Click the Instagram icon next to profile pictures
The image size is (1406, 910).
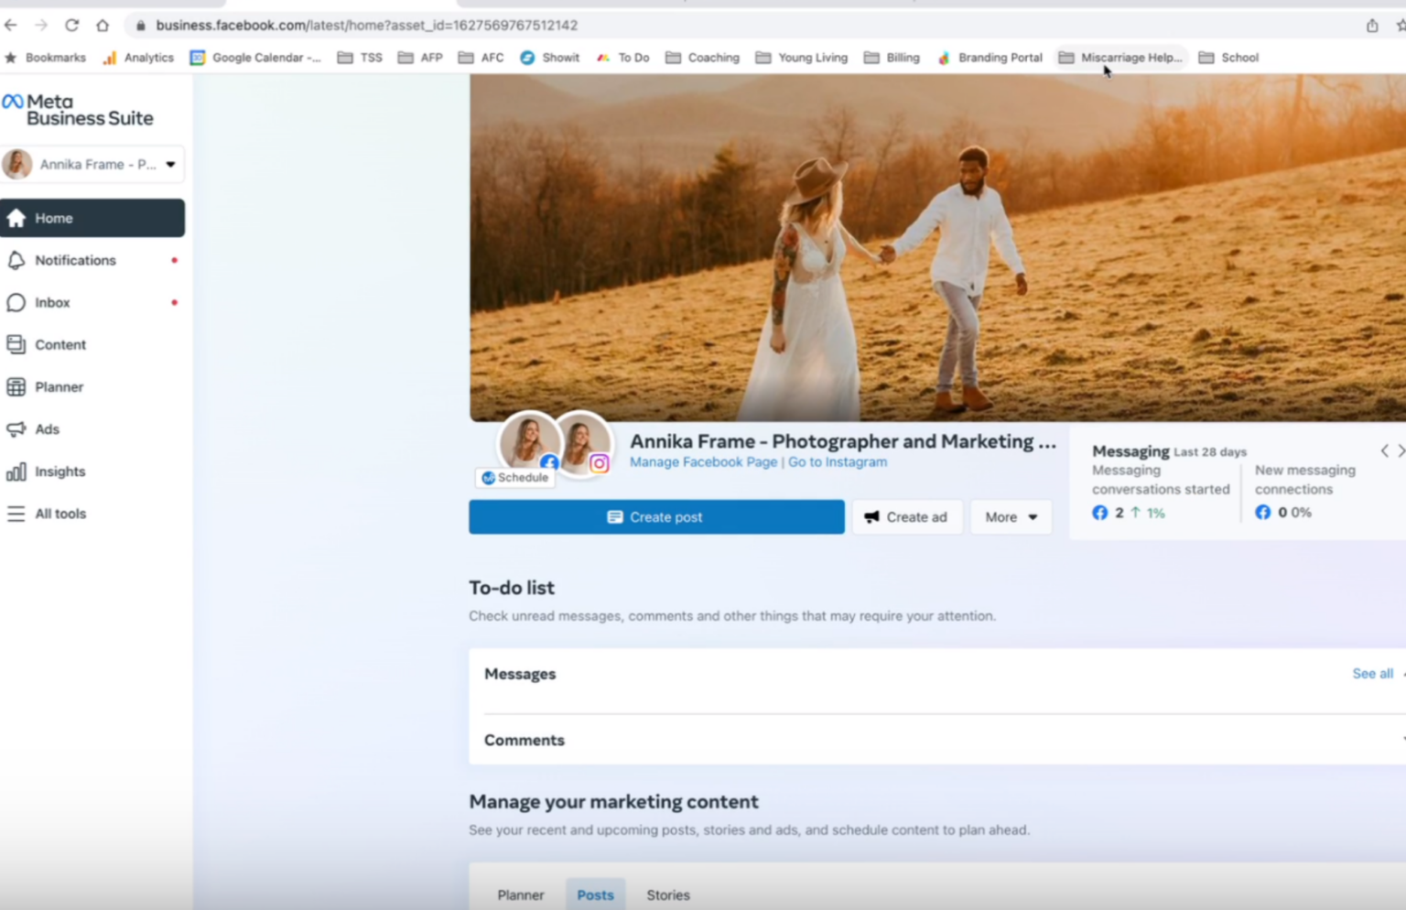coord(599,464)
